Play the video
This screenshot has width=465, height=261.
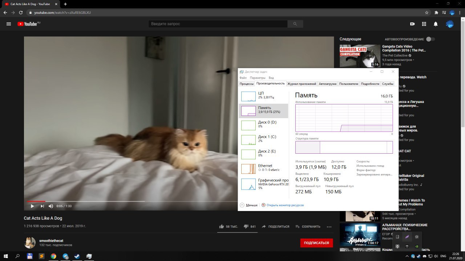click(x=32, y=206)
